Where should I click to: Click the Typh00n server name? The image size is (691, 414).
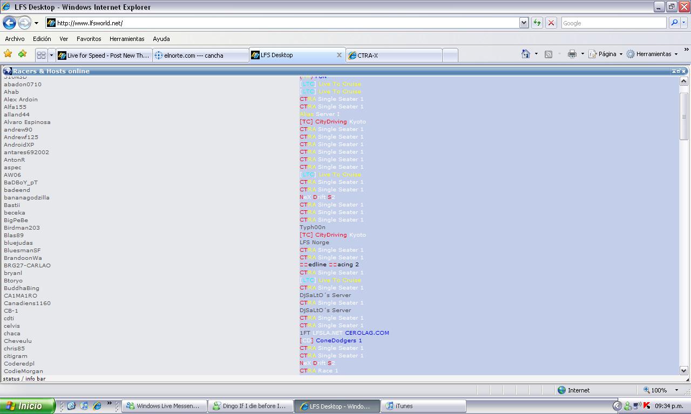pos(313,227)
